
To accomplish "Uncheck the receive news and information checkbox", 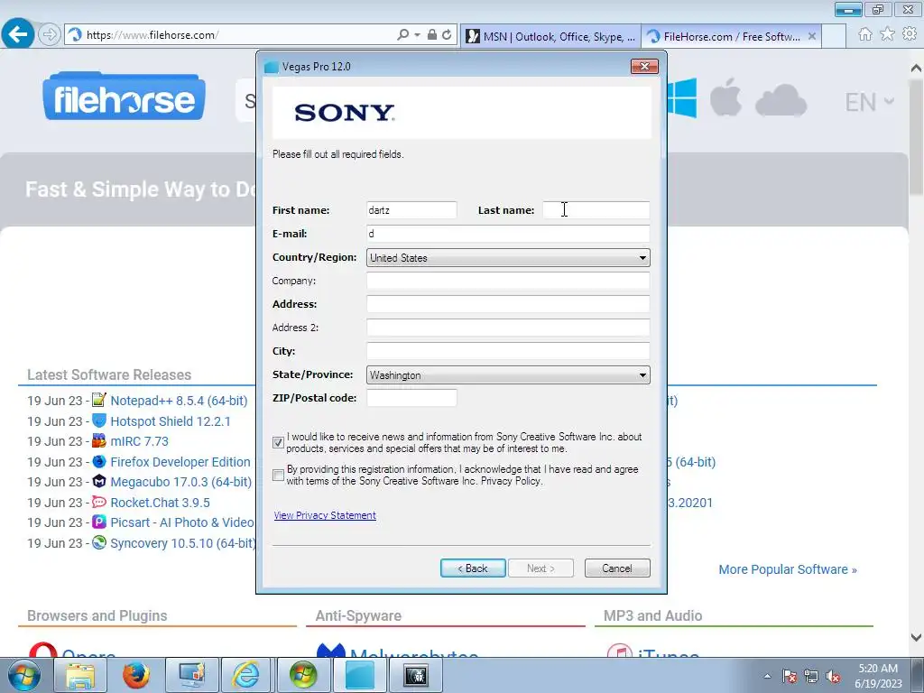I will [279, 442].
